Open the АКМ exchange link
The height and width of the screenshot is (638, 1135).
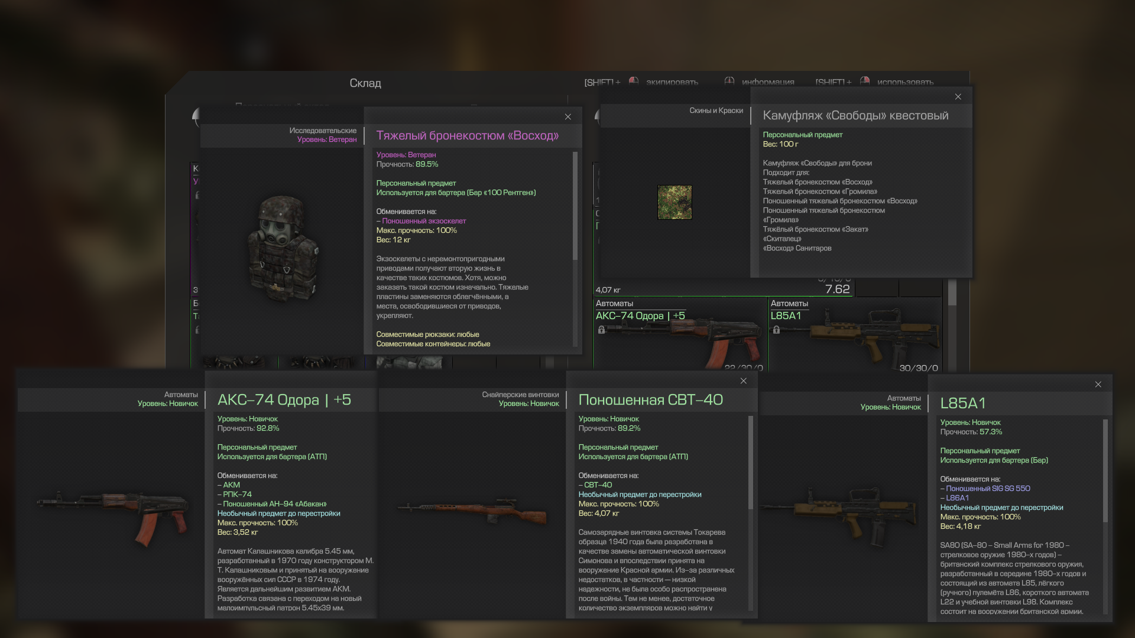(x=231, y=485)
